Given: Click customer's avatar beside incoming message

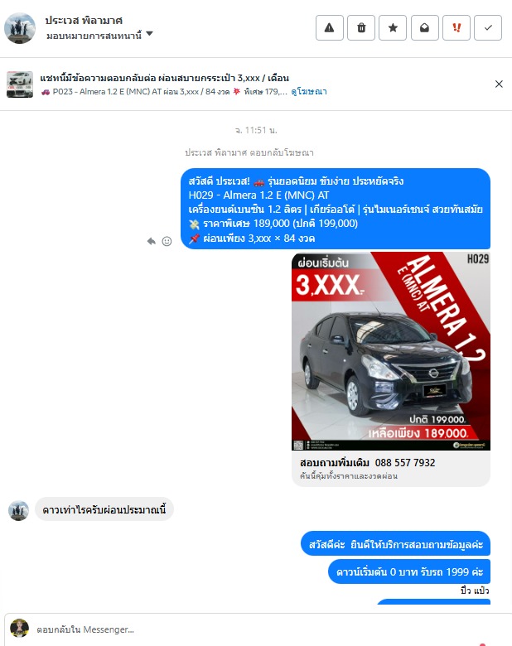Looking at the screenshot, I should 18,510.
